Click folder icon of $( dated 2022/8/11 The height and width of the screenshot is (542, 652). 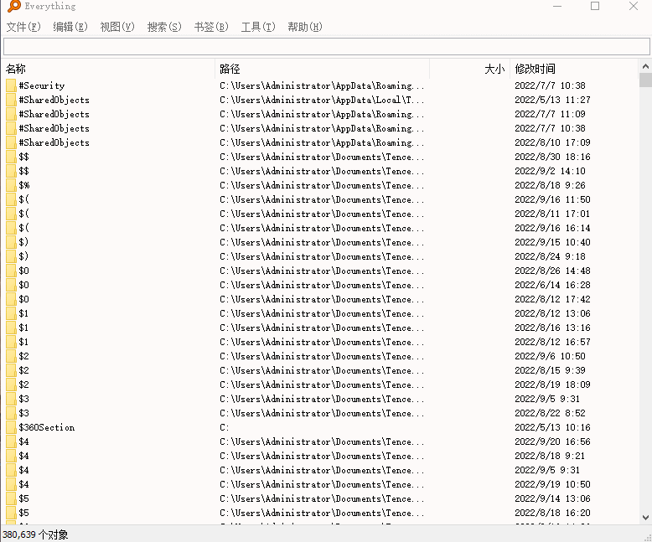(x=11, y=214)
